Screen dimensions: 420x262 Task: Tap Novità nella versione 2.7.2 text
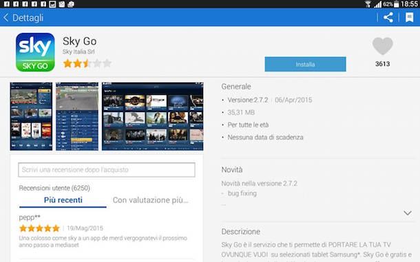coord(260,184)
